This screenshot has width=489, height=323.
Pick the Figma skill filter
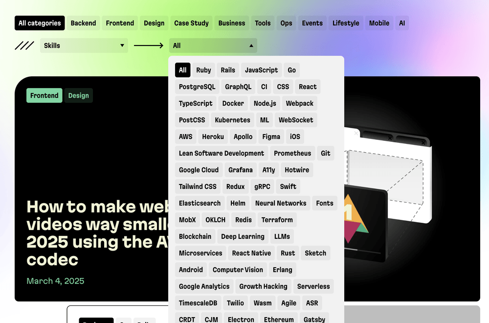coord(271,137)
